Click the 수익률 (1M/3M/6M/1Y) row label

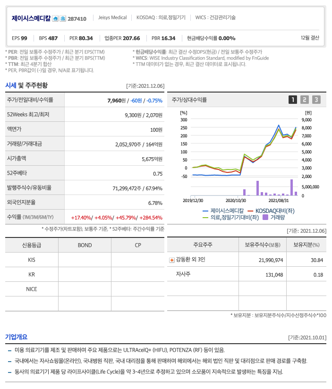[x=30, y=217]
